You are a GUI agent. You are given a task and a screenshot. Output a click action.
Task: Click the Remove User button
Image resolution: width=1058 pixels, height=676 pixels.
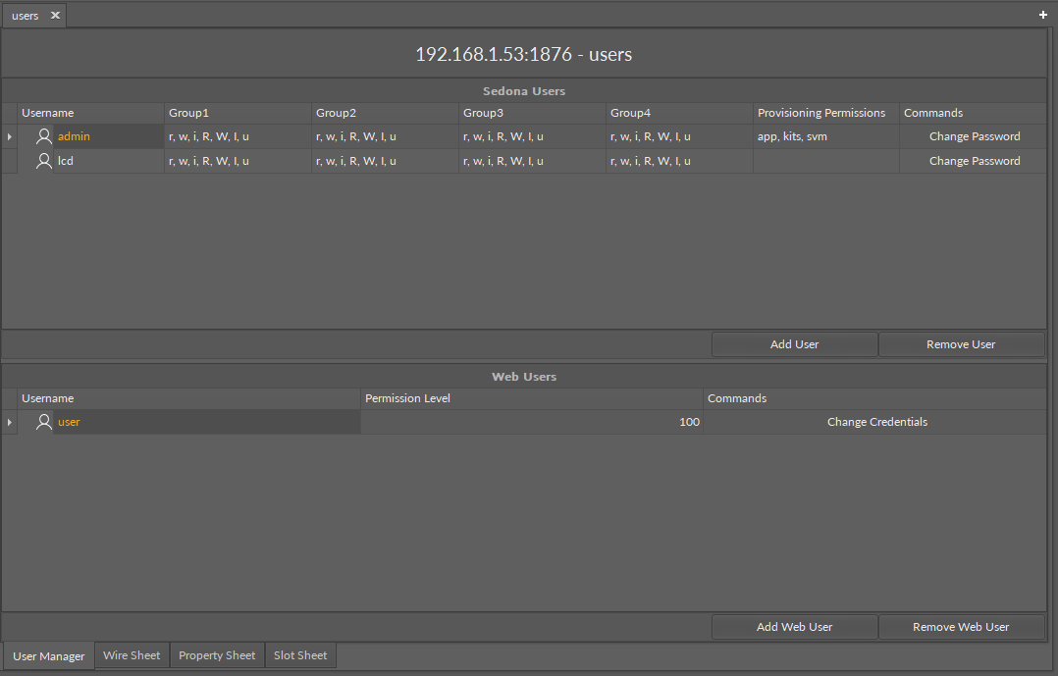961,344
